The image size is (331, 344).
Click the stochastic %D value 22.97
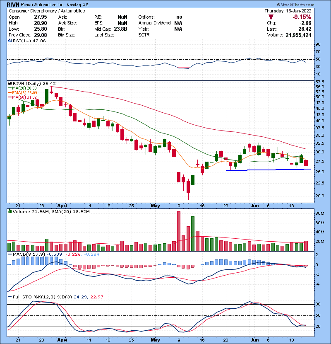tap(96, 297)
